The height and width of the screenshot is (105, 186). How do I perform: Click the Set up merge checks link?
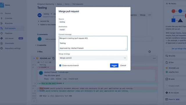(x=179, y=49)
